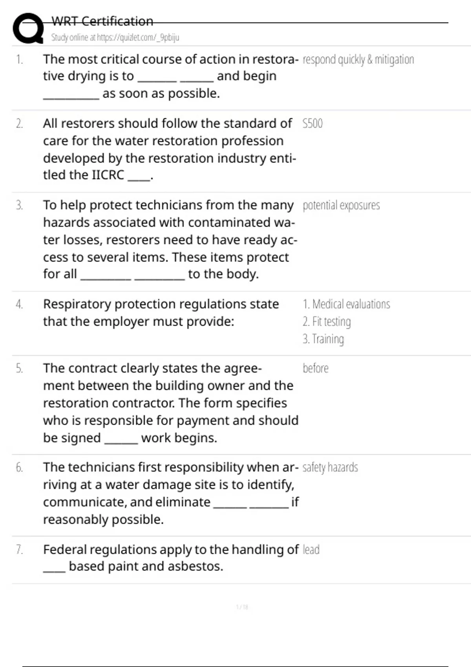The width and height of the screenshot is (471, 667).
Task: Click '2. Fit testing' answer line
Action: pos(327,322)
